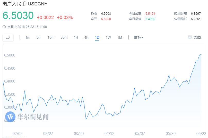Viewport: 208px width, 138px height.
Task: Select the 15m interval
Action: coord(51,37)
